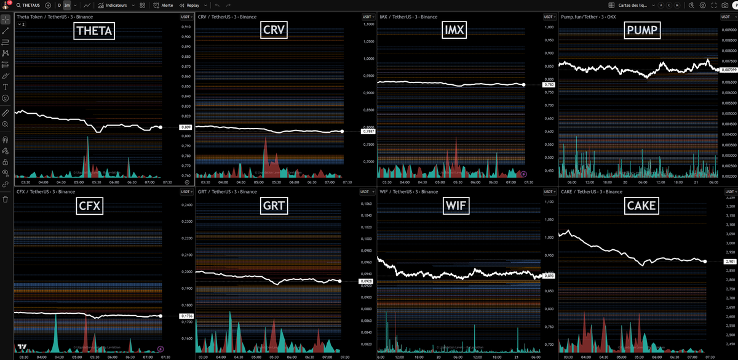Expand the Indicateurs favorites dropdown arrow
This screenshot has height=360, width=738.
133,5
